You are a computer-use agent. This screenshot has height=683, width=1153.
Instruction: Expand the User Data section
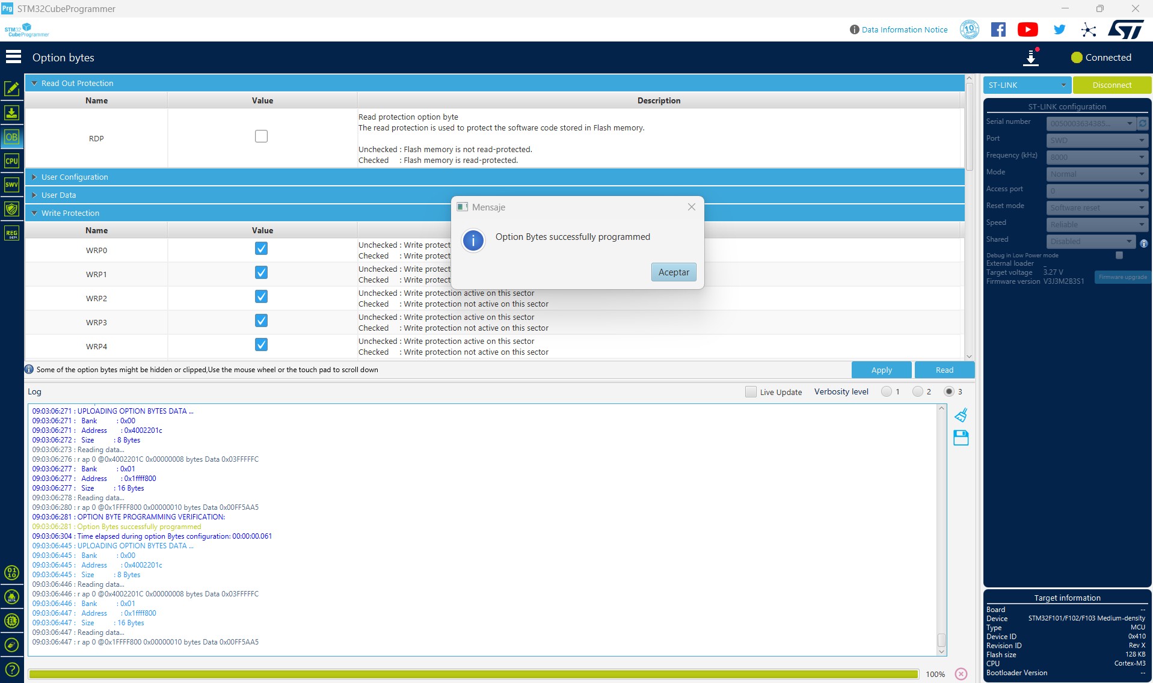[x=58, y=195]
